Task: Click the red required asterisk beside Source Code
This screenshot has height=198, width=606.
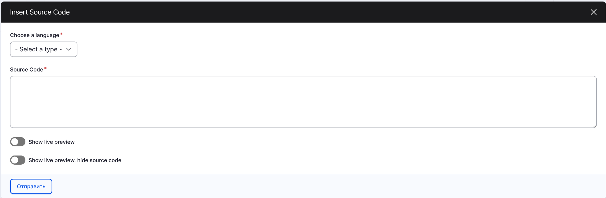Action: (x=45, y=69)
